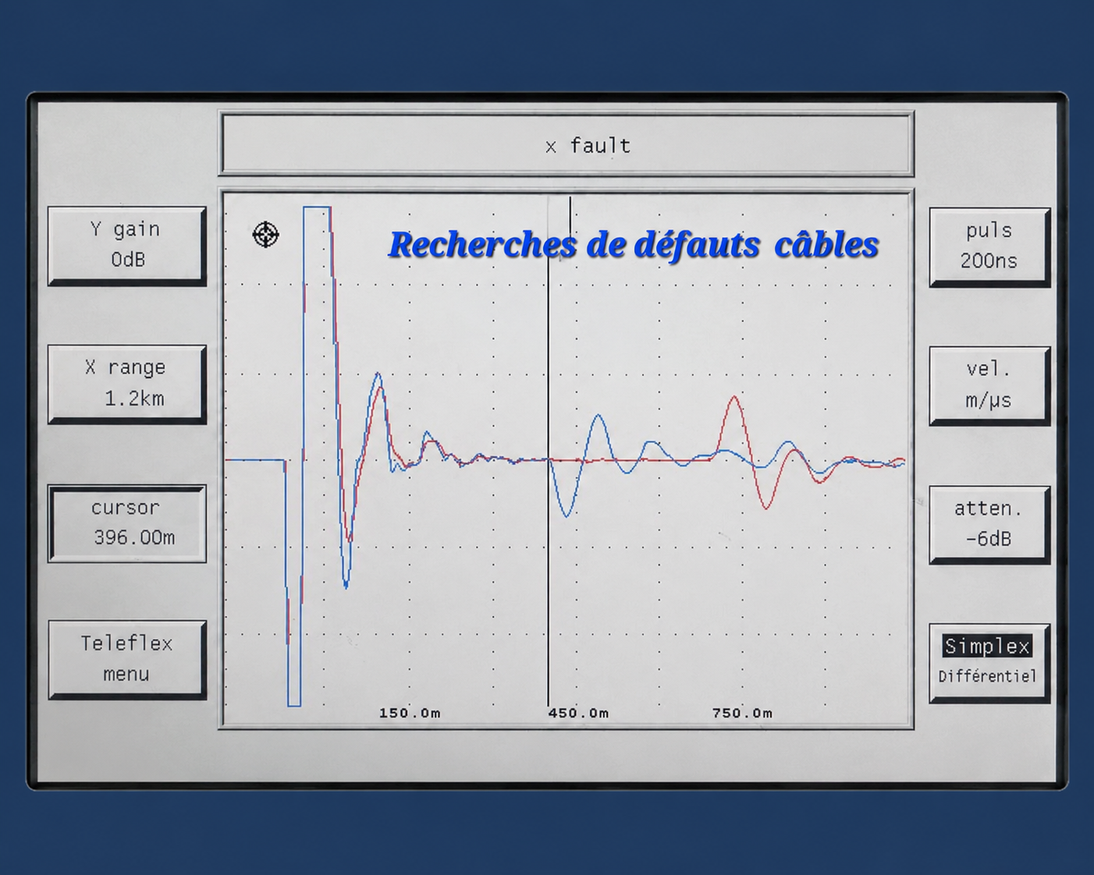This screenshot has width=1094, height=875.
Task: Click the 750.0m axis label
Action: [742, 713]
